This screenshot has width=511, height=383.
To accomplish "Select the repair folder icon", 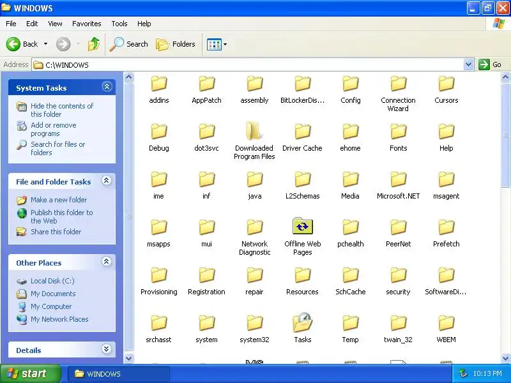I will coord(254,275).
